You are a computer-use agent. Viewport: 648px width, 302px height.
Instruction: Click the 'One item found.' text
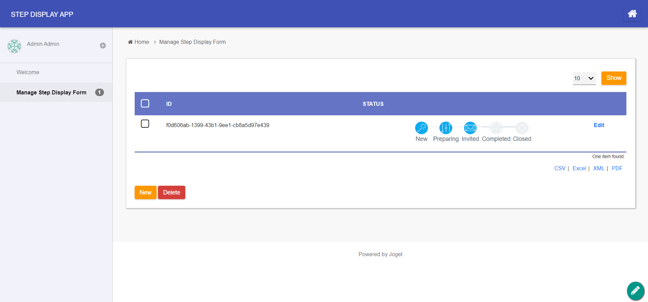click(x=609, y=156)
